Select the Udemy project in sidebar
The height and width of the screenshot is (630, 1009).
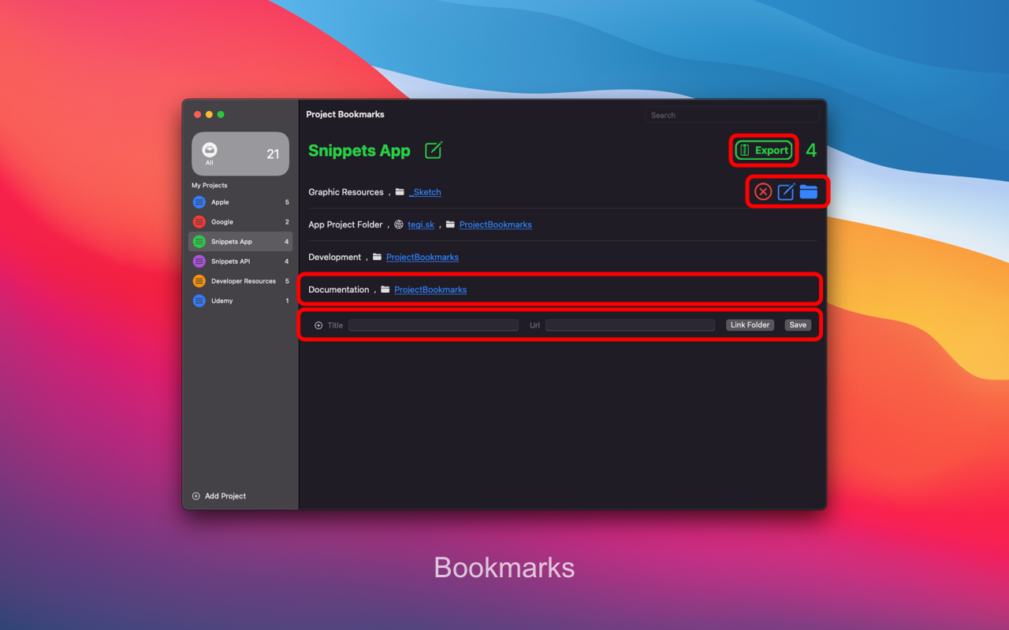tap(240, 301)
